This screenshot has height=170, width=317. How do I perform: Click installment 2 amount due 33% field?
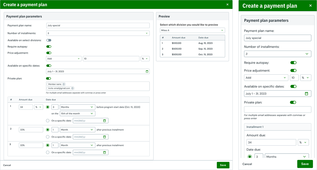(x=31, y=130)
